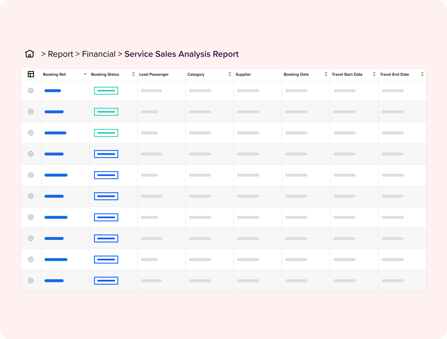Screen dimensions: 447x339
Task: Click the Booking Ref. header label
Action: (54, 74)
